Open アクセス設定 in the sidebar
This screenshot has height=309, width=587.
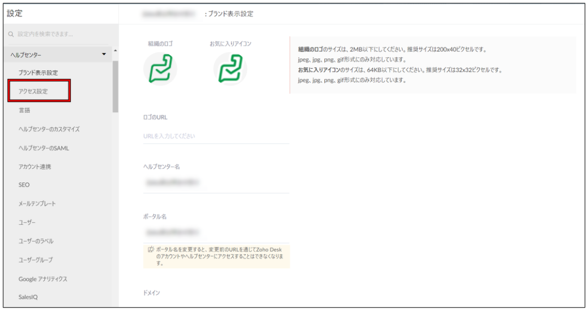33,91
